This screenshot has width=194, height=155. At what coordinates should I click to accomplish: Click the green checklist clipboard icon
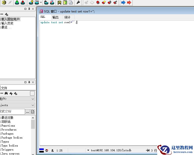(x=65, y=2)
